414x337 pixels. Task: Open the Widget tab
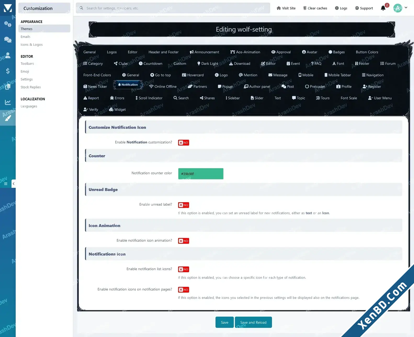coord(117,109)
